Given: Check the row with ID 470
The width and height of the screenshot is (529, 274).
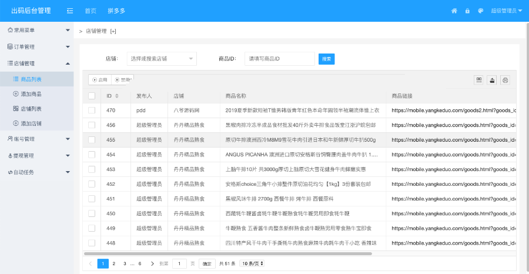Looking at the screenshot, I should point(92,111).
